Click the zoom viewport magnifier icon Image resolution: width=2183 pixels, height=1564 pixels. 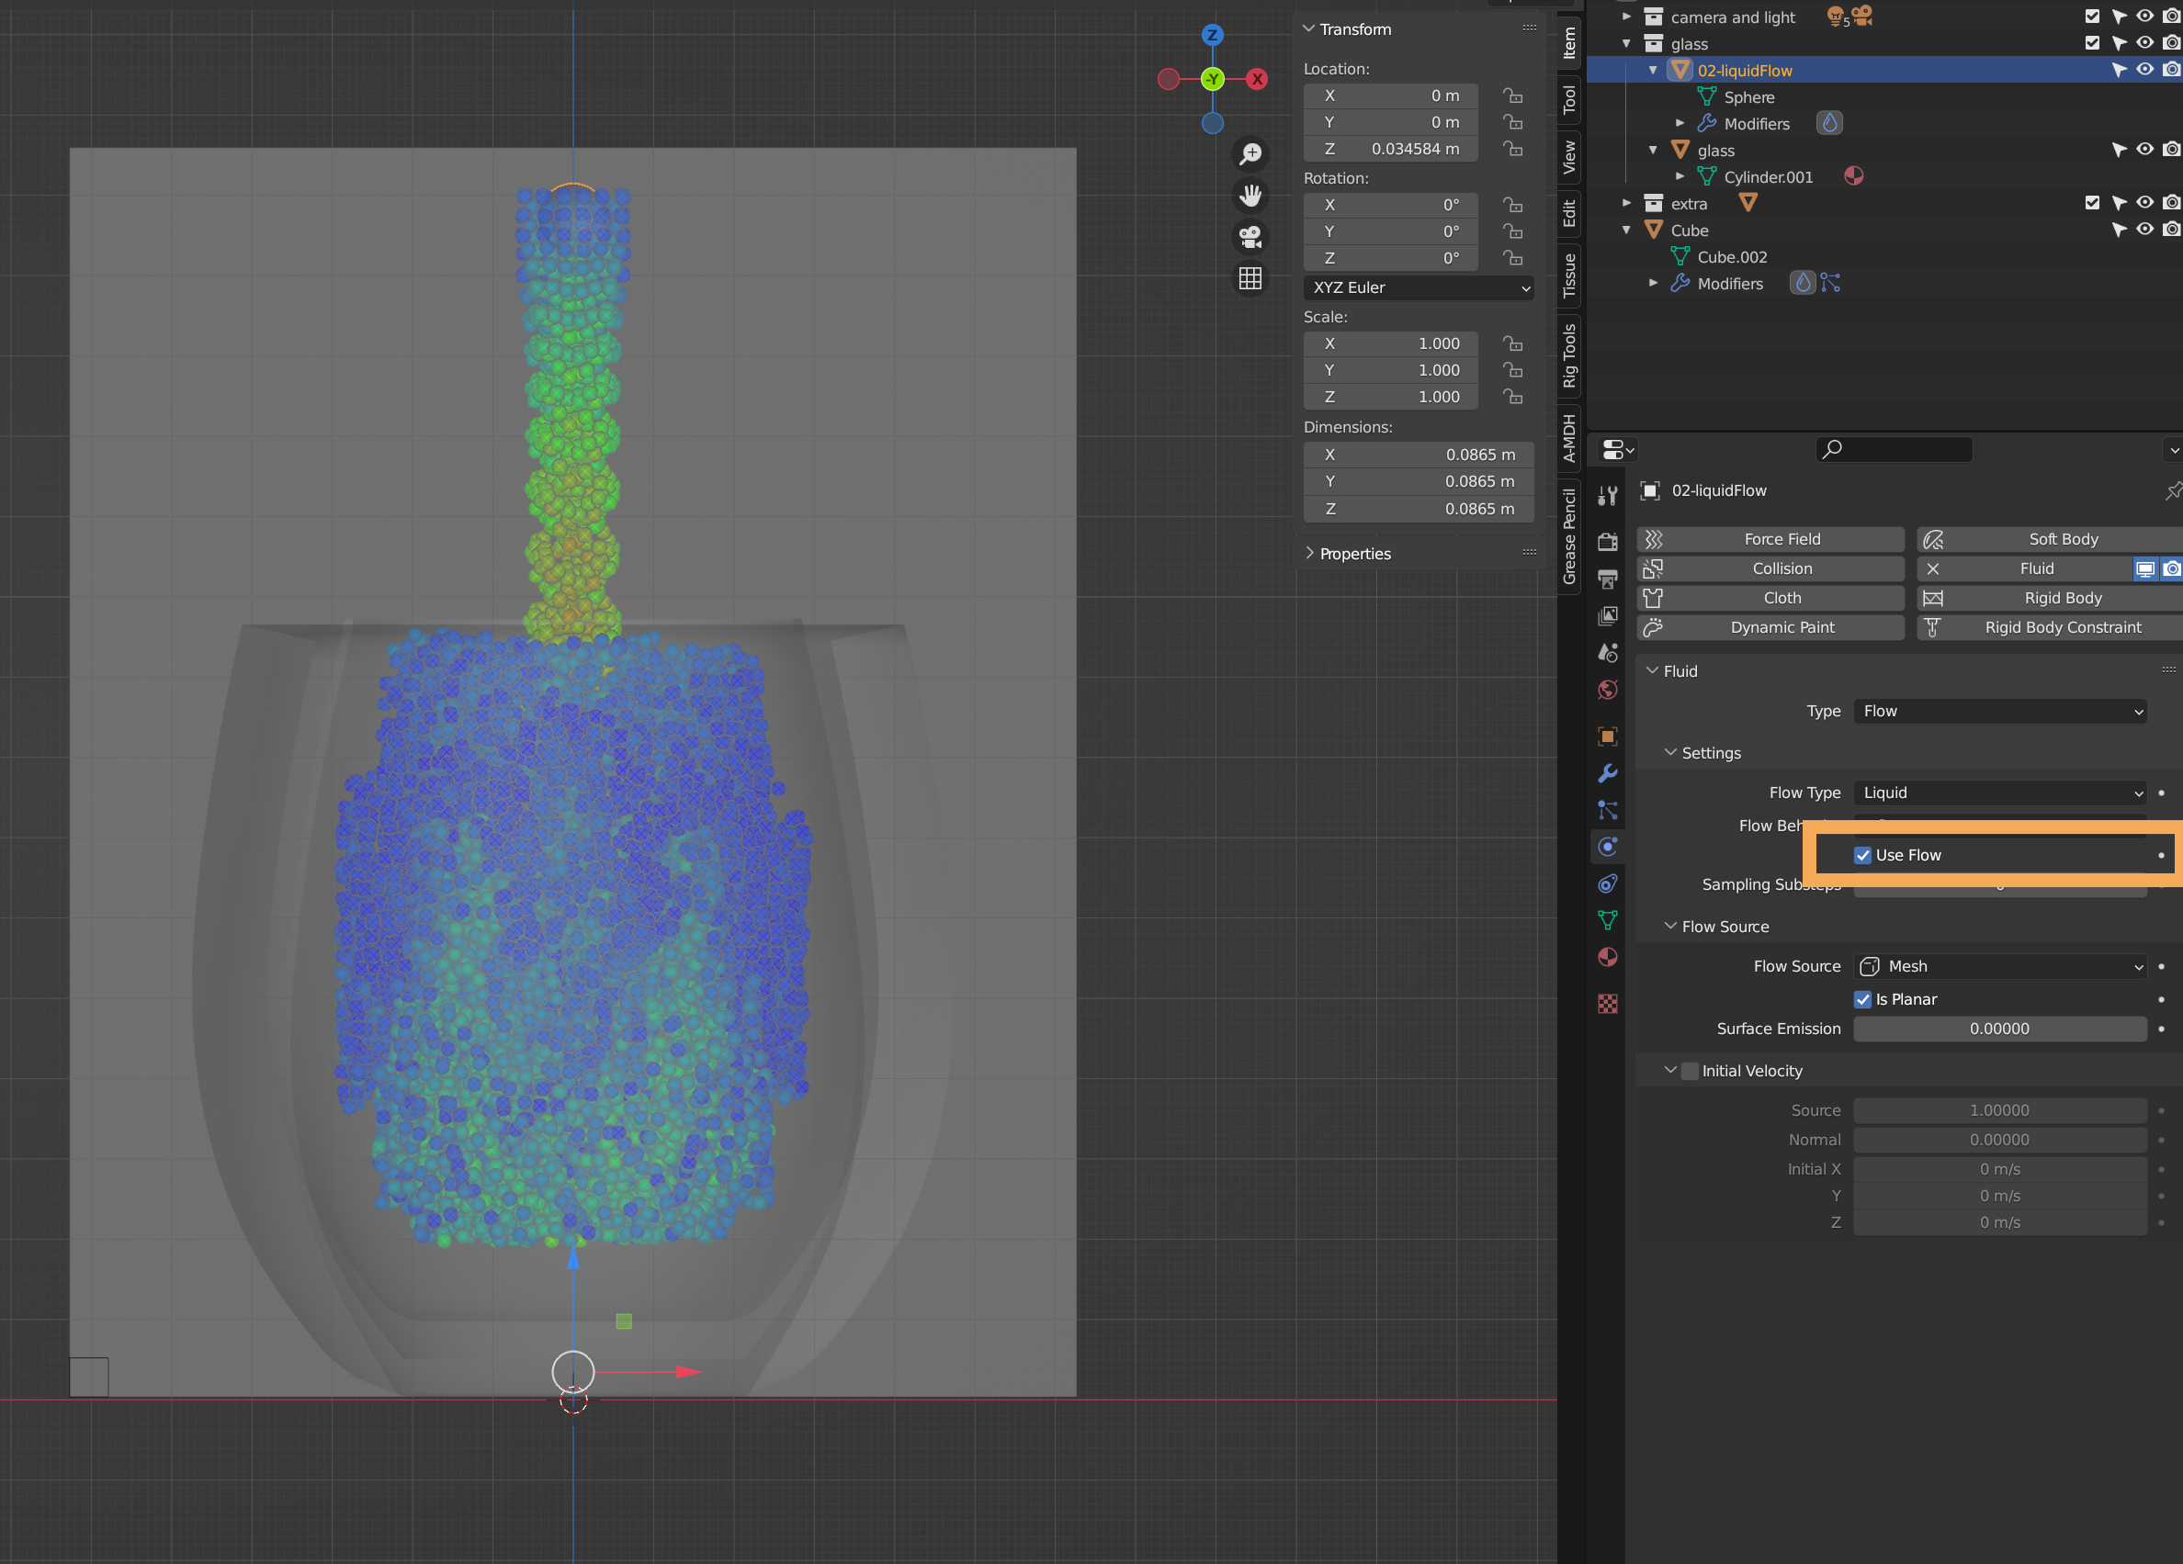pos(1250,154)
